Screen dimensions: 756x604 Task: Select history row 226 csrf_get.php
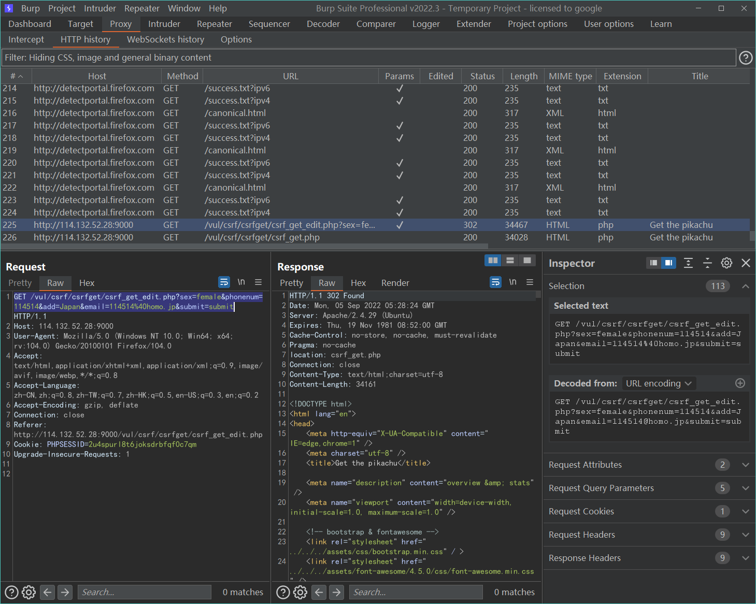pyautogui.click(x=375, y=237)
